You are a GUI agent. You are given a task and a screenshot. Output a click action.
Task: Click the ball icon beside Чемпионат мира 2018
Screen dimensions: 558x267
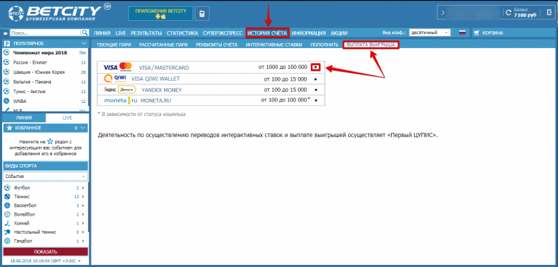click(x=6, y=53)
